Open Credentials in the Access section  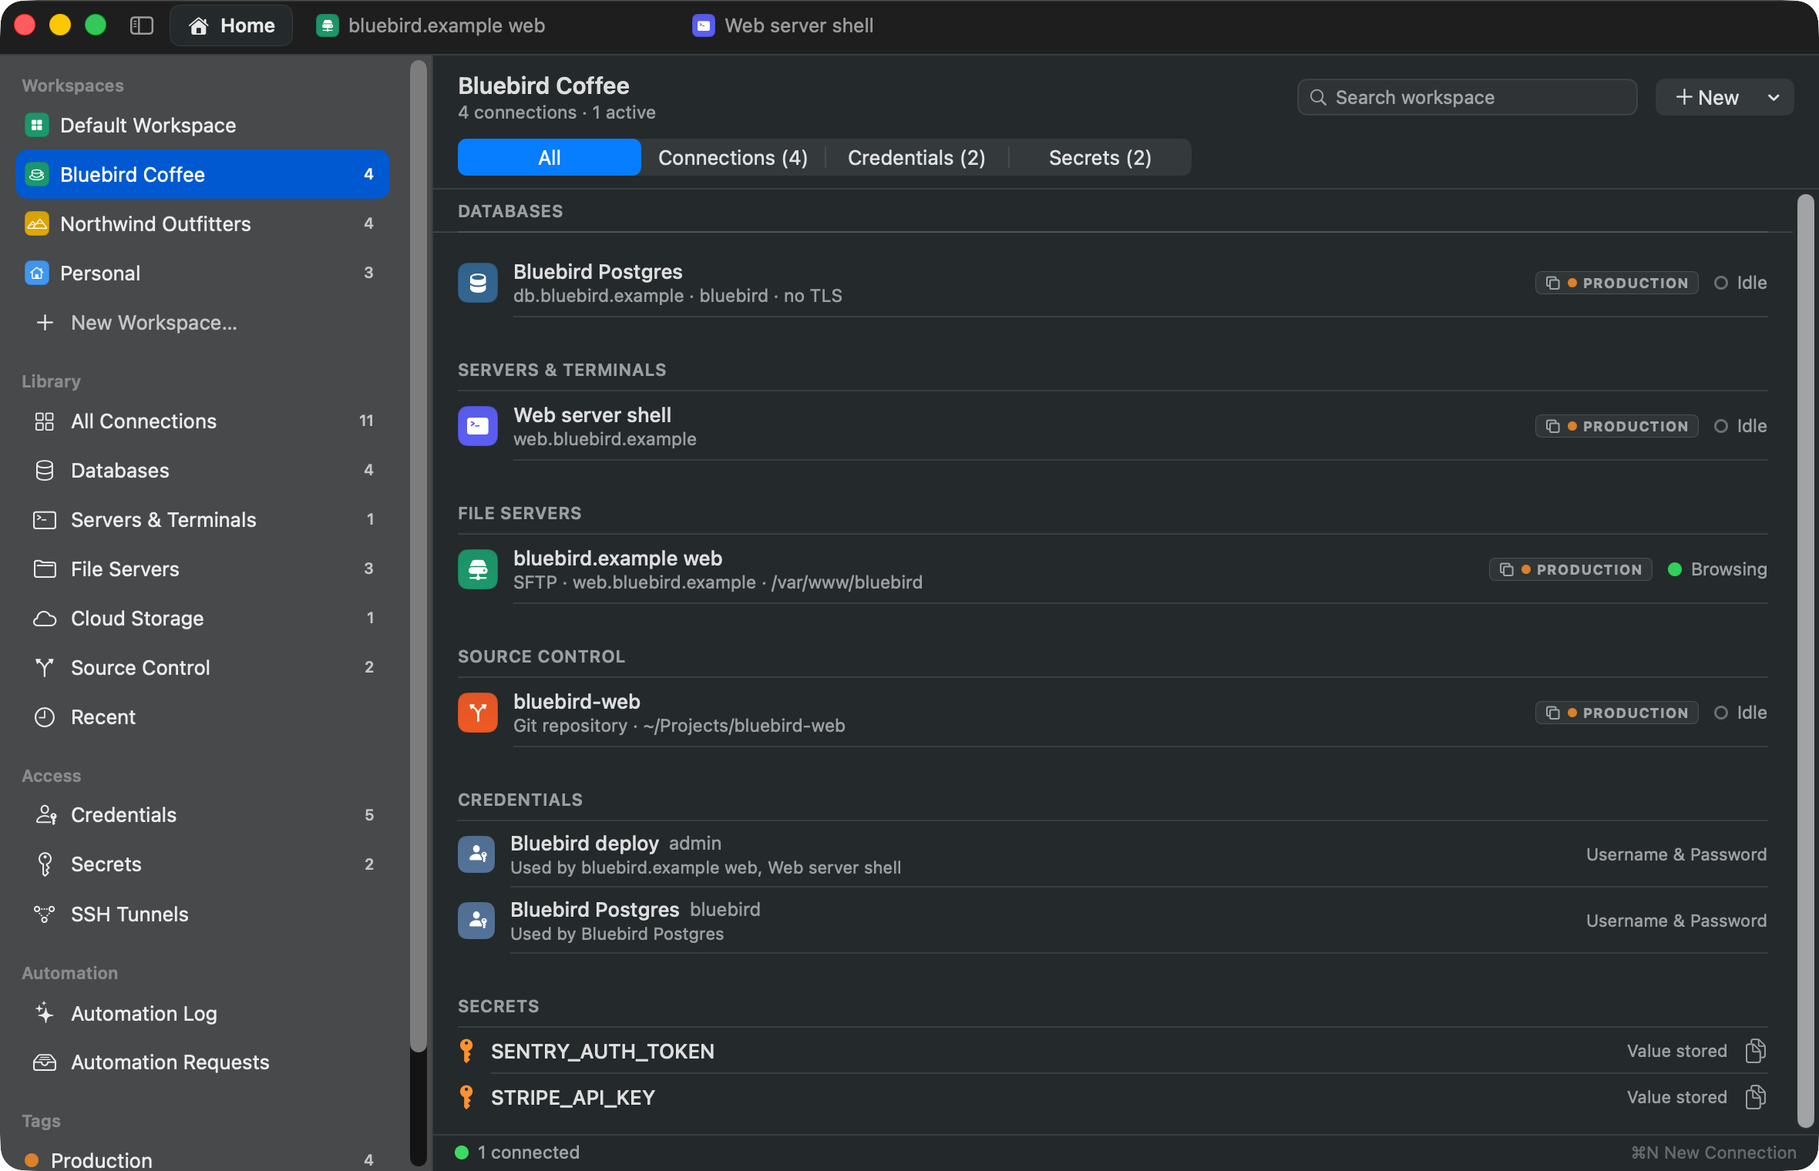pos(202,814)
